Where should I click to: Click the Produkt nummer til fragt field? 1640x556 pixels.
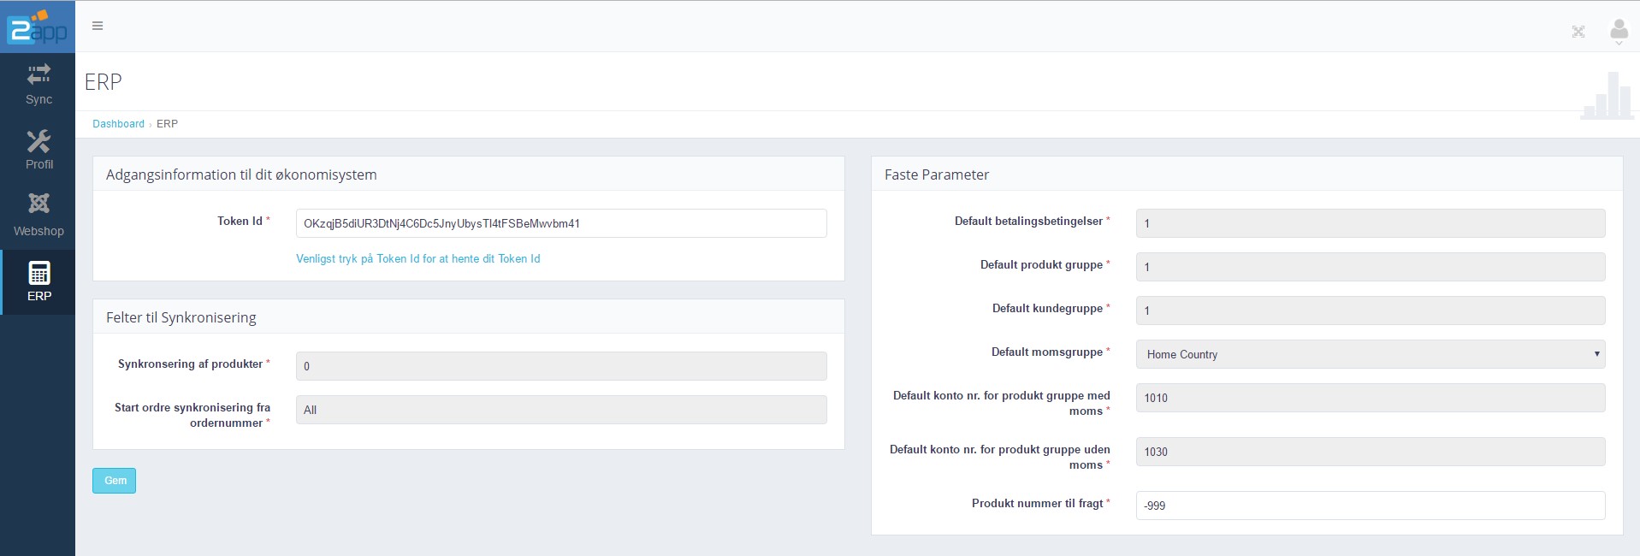(1370, 506)
